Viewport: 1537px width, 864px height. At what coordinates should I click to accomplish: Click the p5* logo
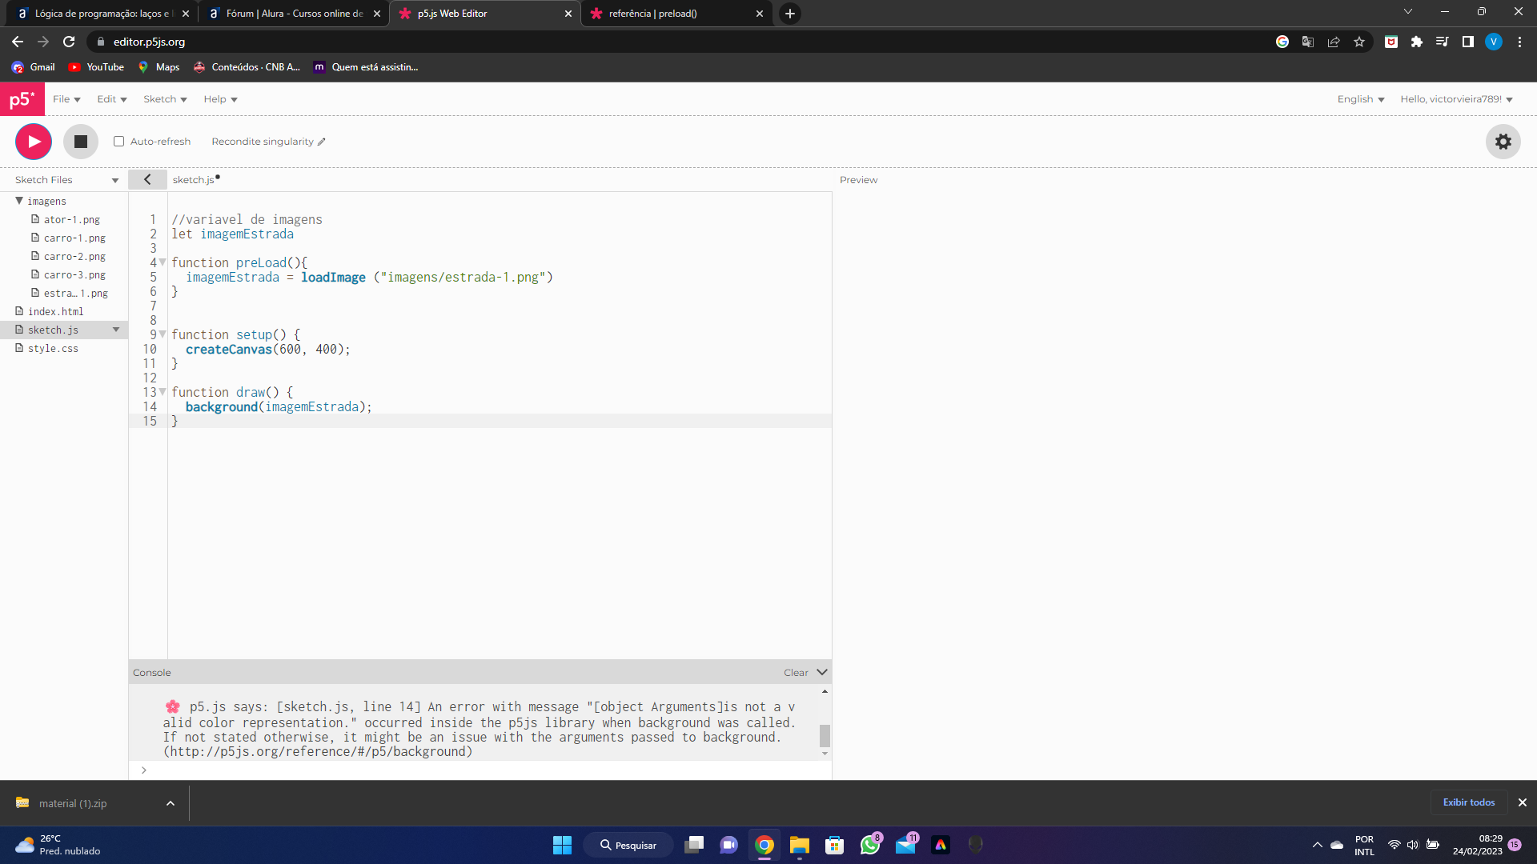pos(22,99)
